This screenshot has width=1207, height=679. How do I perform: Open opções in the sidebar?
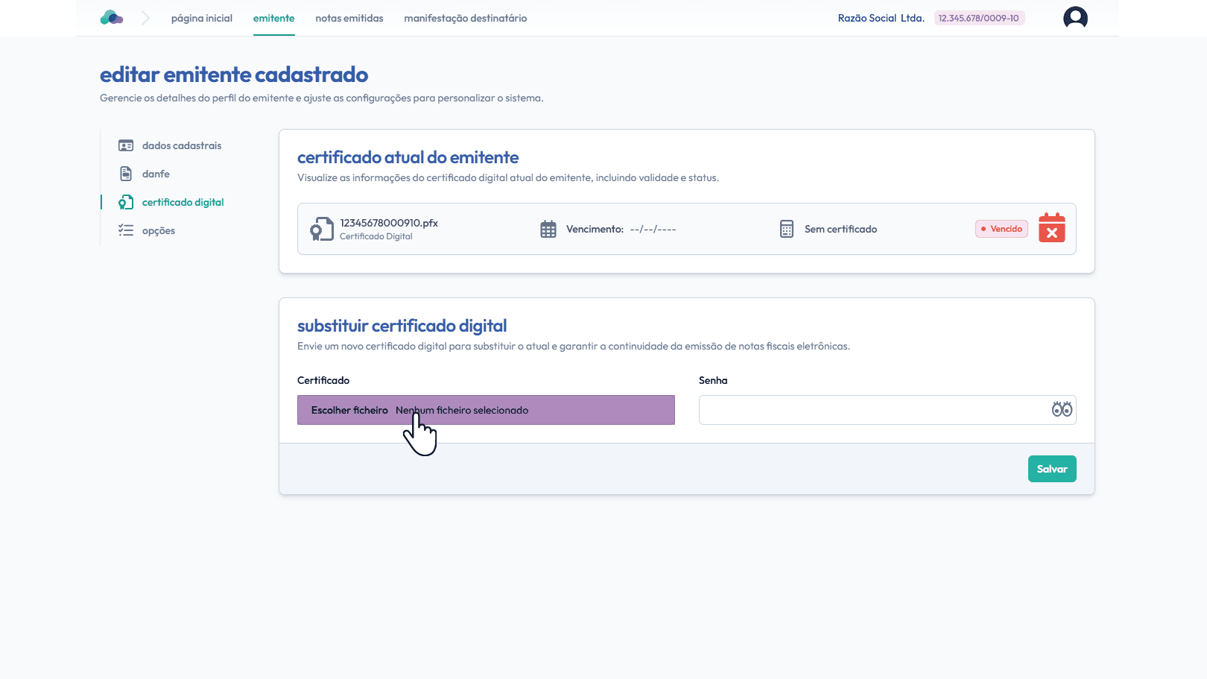[158, 230]
